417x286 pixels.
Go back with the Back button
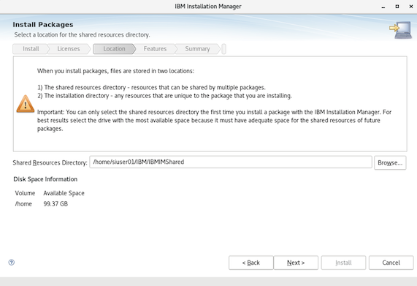tap(250, 263)
